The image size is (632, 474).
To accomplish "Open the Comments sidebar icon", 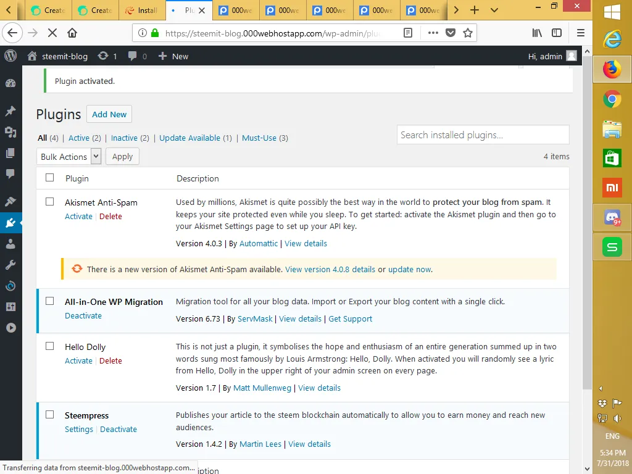I will tap(10, 173).
